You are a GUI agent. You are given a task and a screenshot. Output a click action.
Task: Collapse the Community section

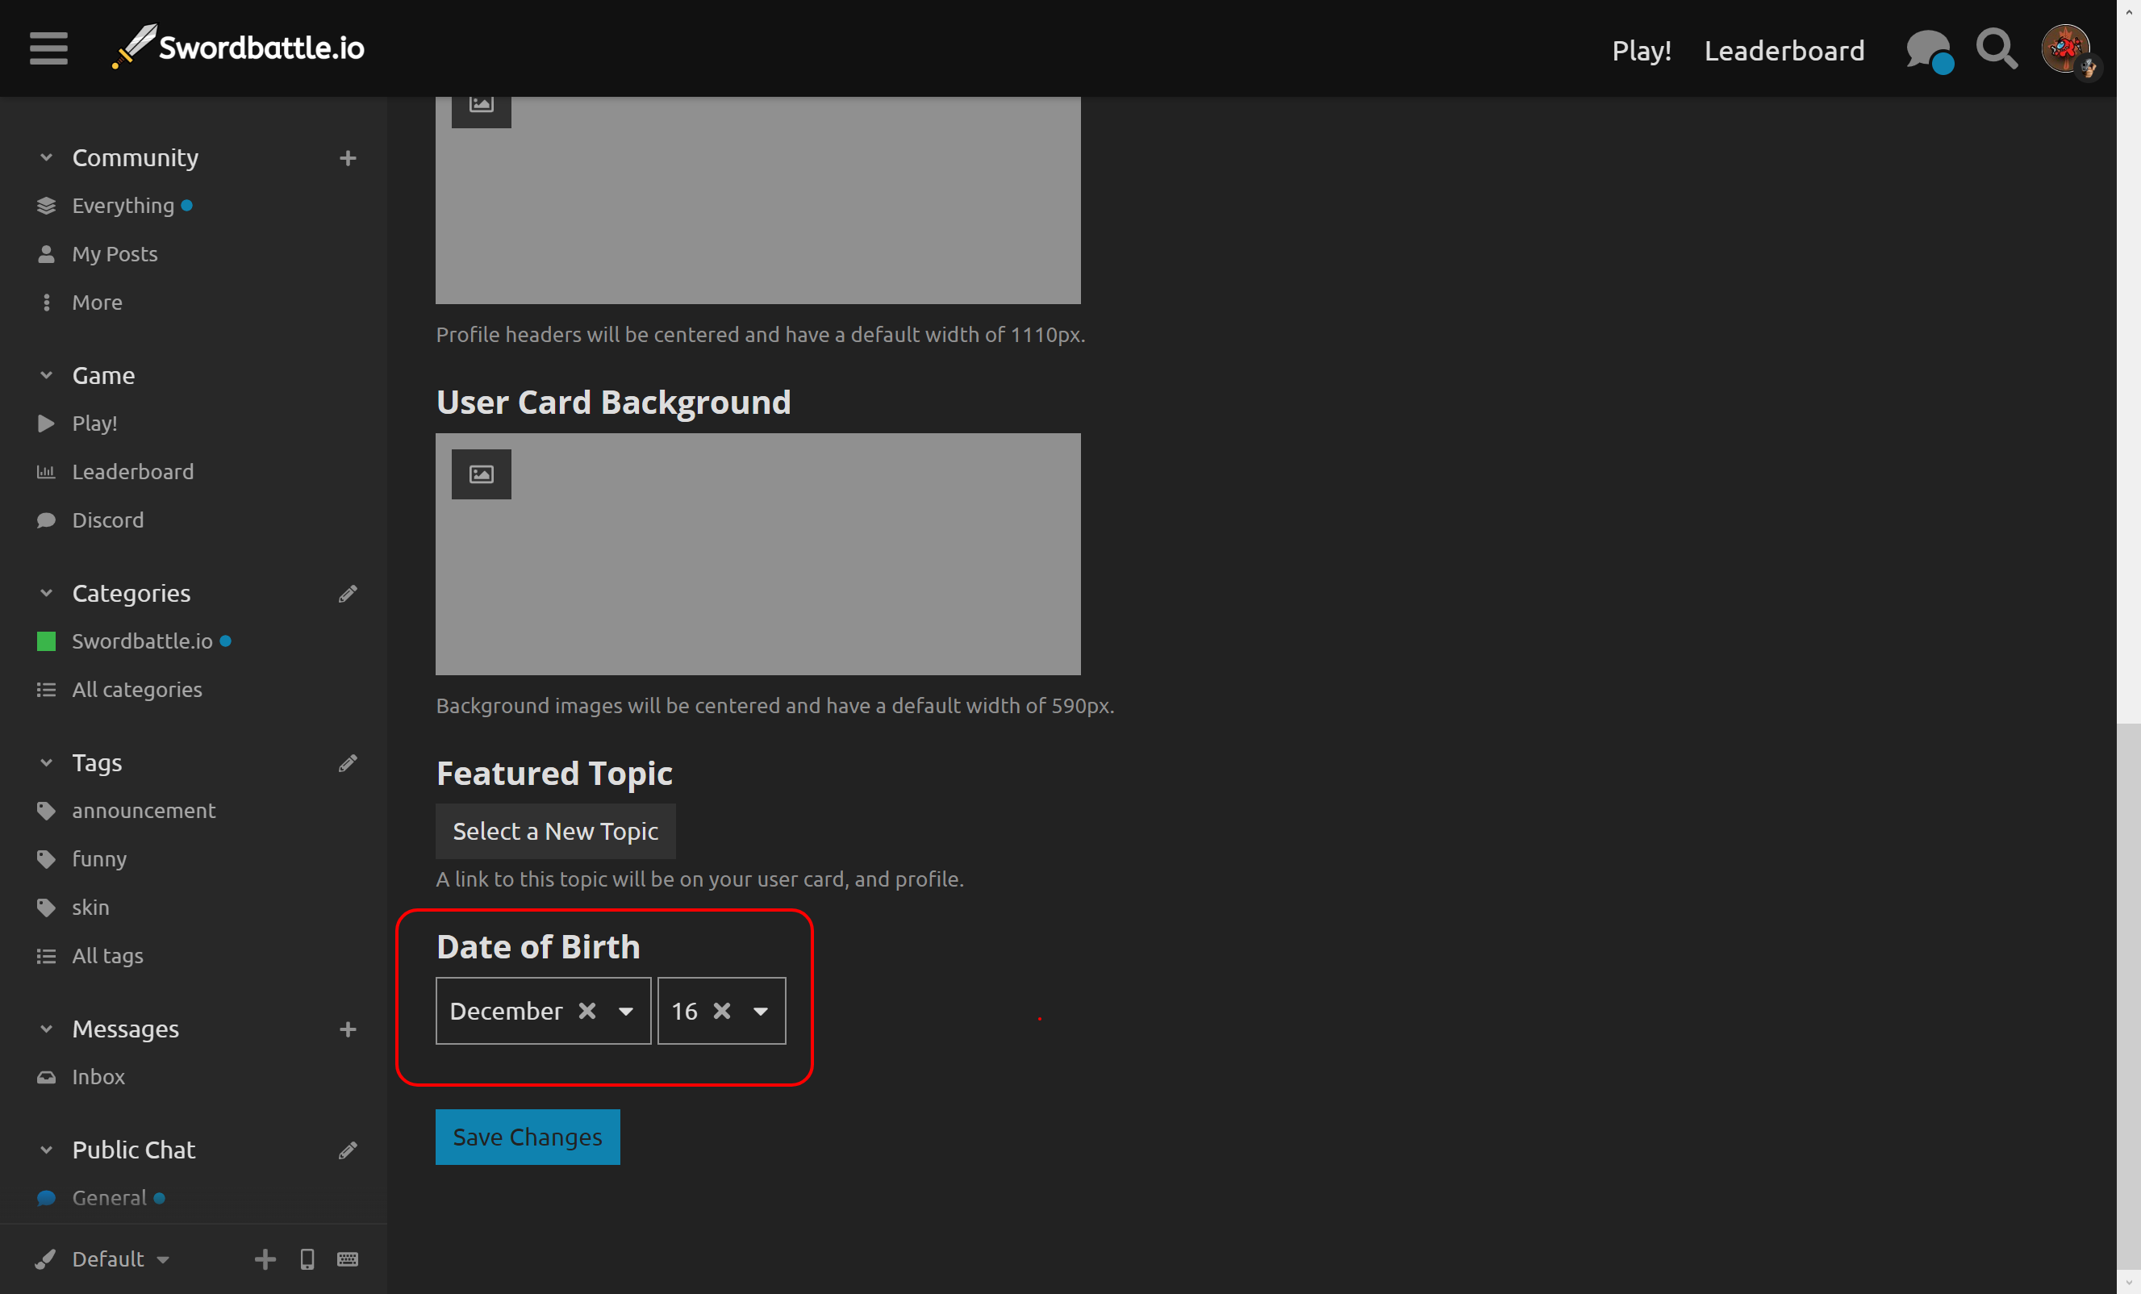(46, 158)
